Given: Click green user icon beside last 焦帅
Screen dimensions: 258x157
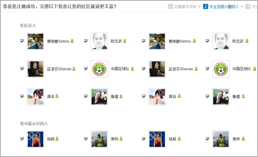Looking at the screenshot, I should (x=243, y=139).
